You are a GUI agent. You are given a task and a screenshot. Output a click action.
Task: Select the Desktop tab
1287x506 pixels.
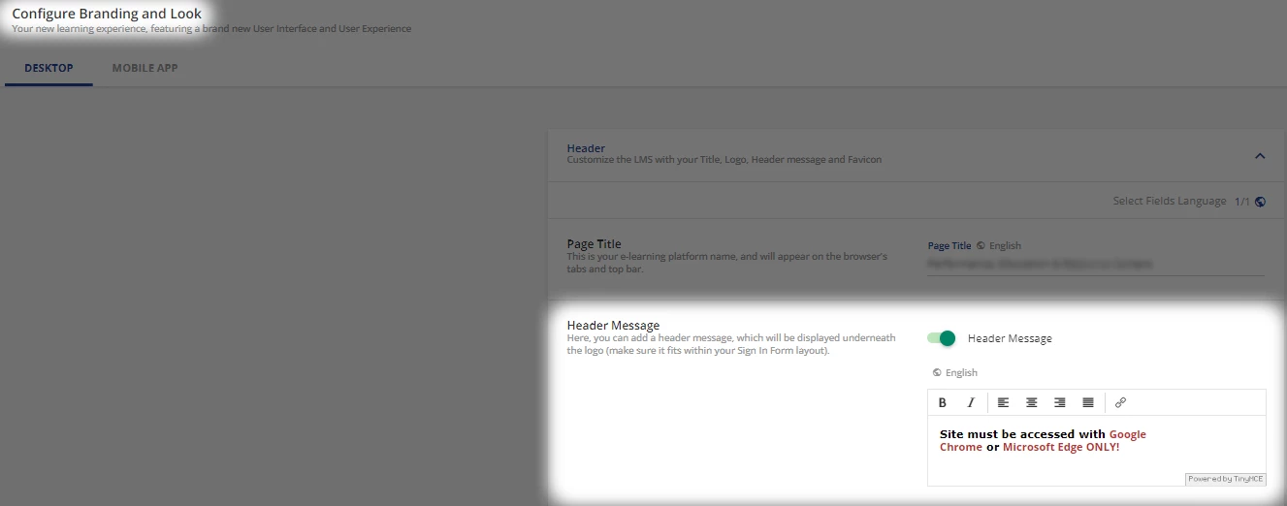48,69
